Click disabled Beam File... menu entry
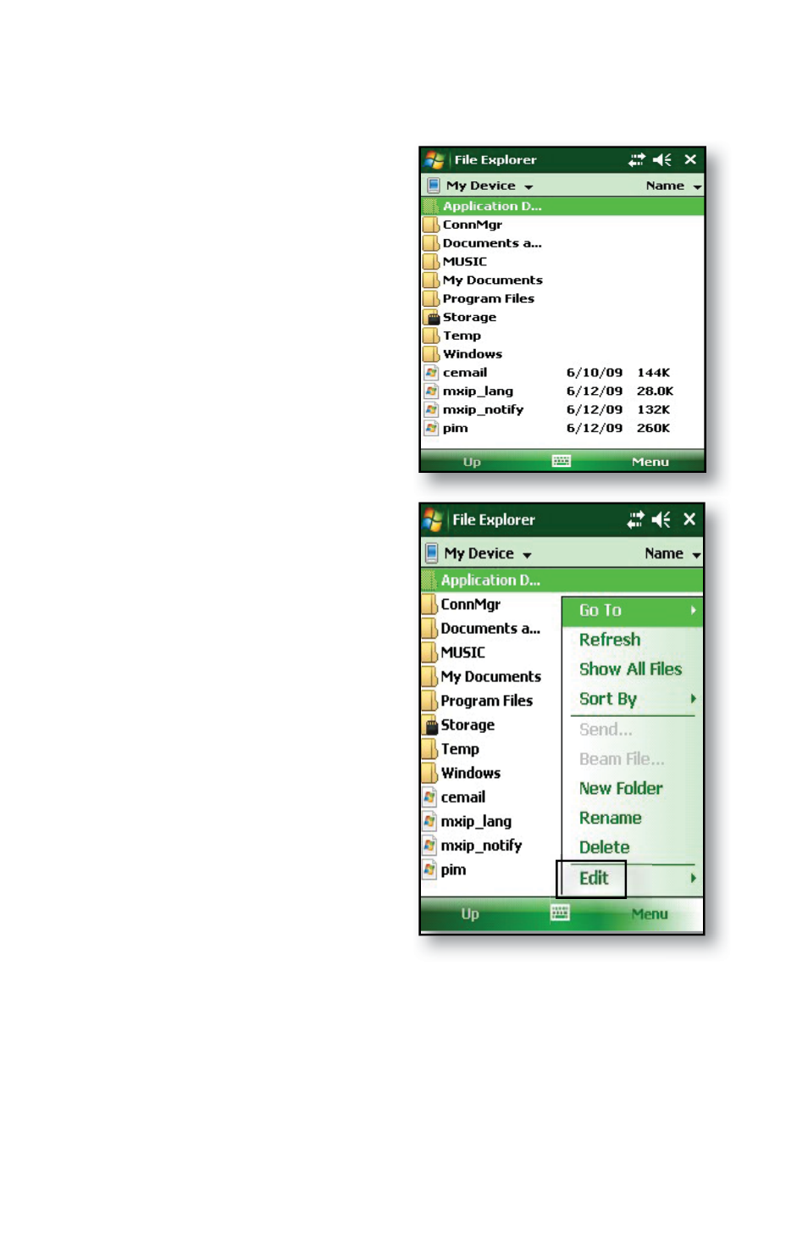 [622, 759]
